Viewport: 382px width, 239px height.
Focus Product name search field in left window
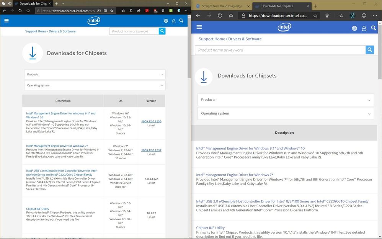coord(134,31)
